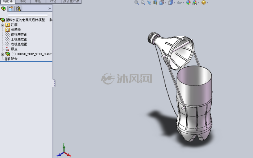Switch to FeatureManager design tree tab

click(3, 9)
